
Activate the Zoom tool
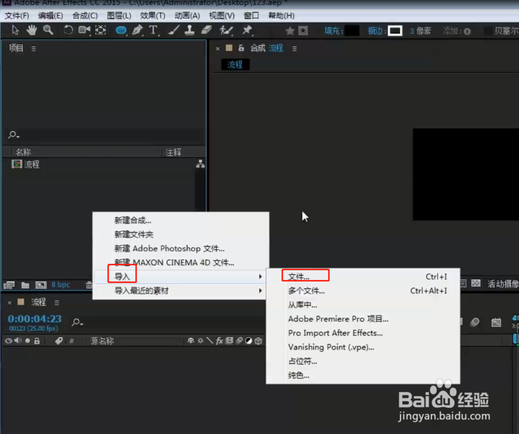tap(49, 30)
